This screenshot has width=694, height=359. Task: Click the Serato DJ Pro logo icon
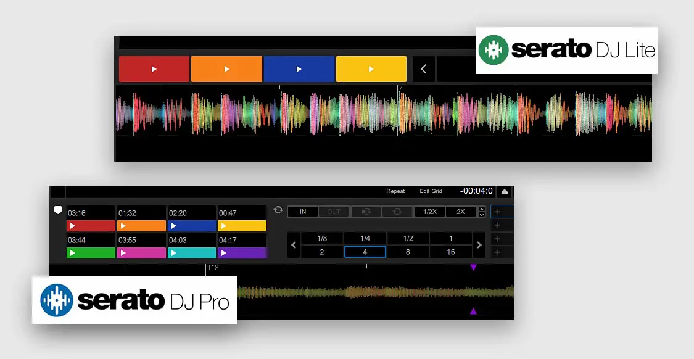click(x=57, y=300)
